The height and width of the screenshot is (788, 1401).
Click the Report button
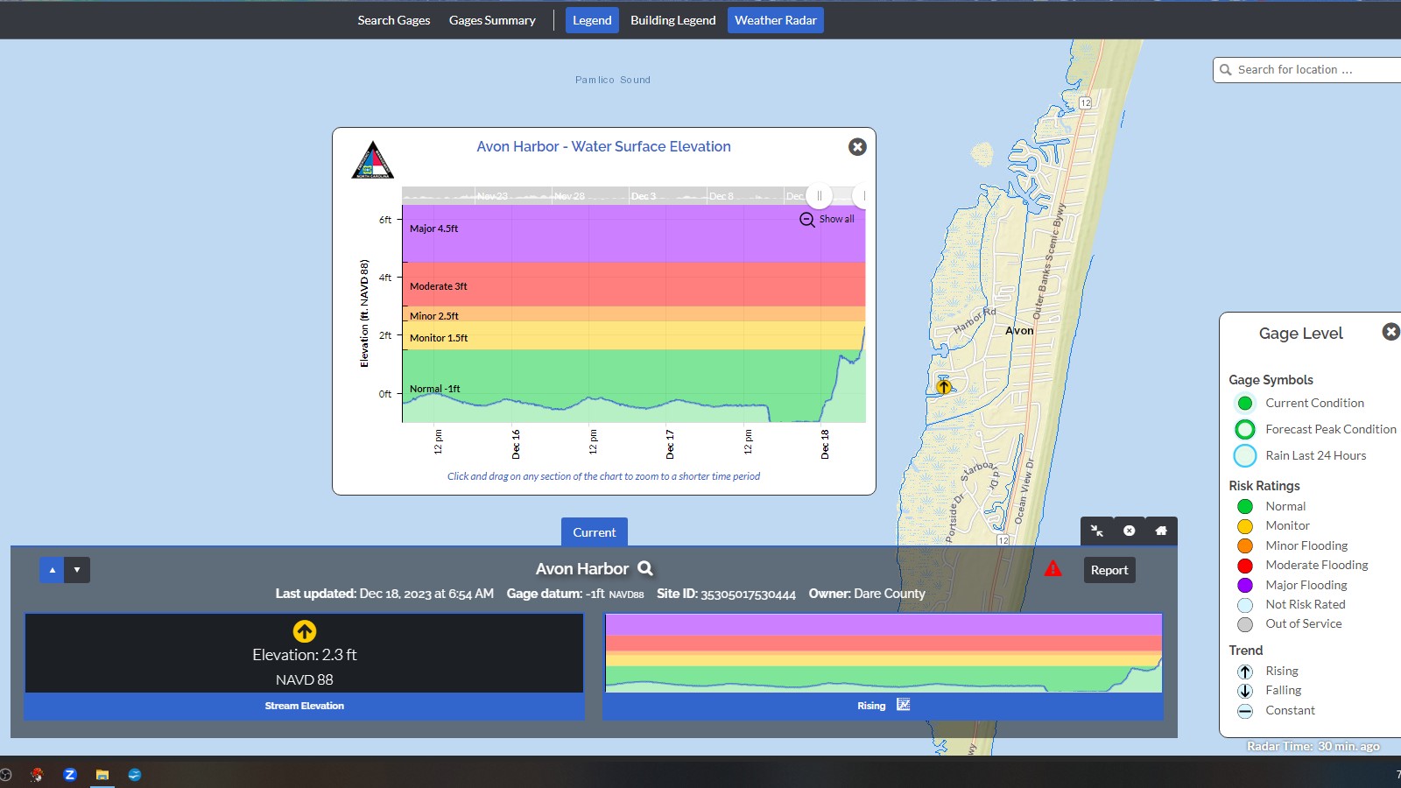(1109, 570)
